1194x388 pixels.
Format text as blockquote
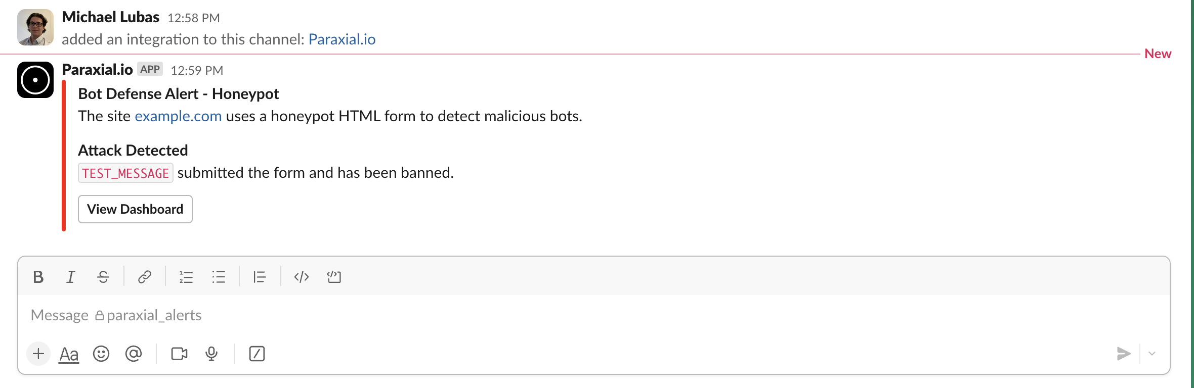click(259, 276)
